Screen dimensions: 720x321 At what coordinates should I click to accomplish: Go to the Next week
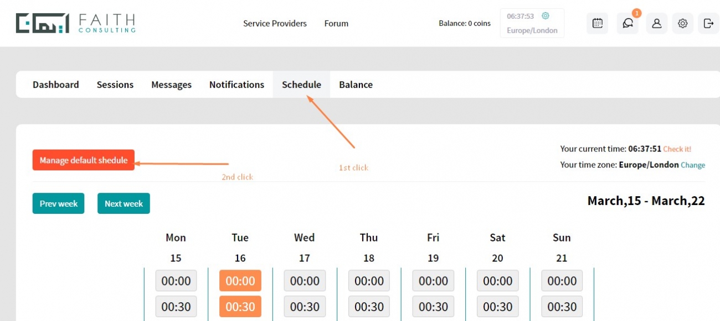tap(124, 203)
